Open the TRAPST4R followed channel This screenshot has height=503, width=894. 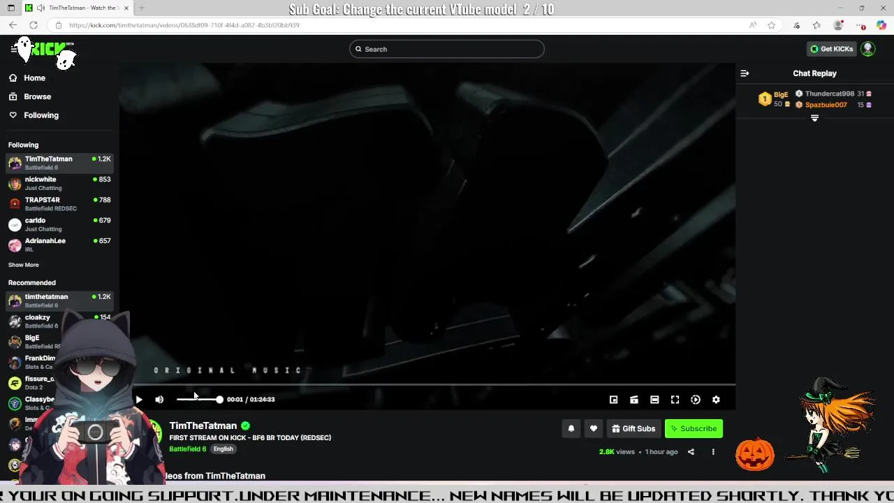[59, 203]
